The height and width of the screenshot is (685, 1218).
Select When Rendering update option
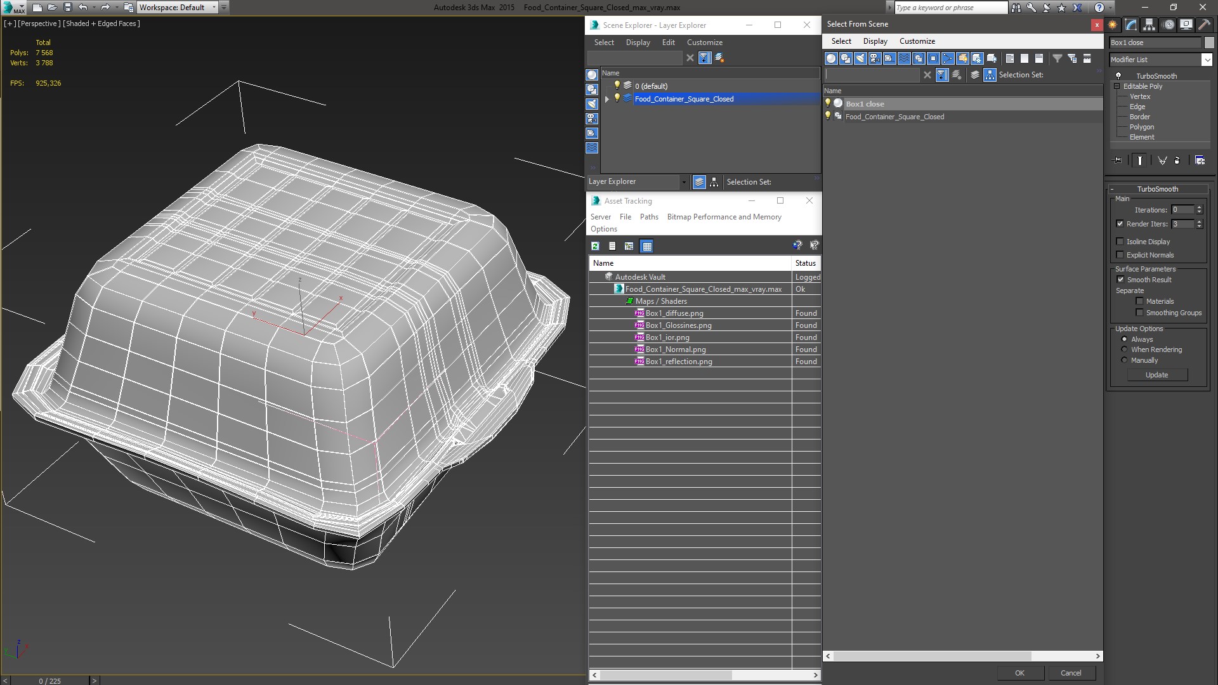pyautogui.click(x=1124, y=349)
